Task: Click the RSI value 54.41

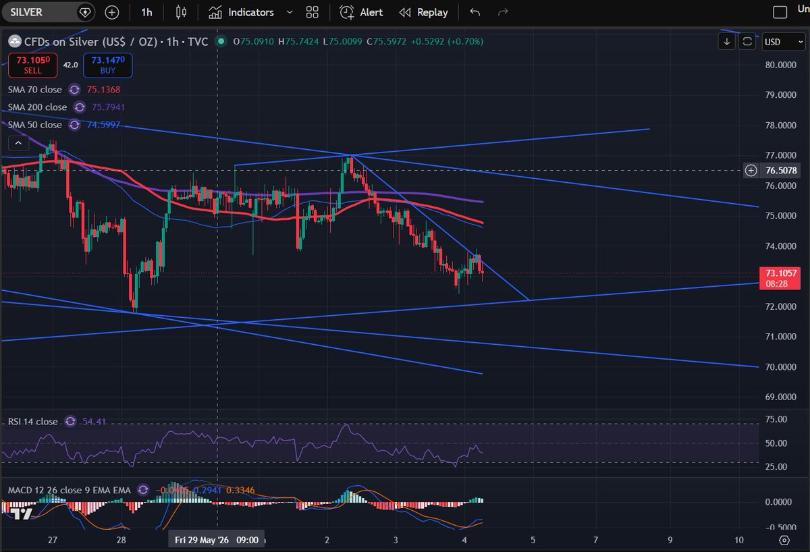Action: tap(93, 421)
